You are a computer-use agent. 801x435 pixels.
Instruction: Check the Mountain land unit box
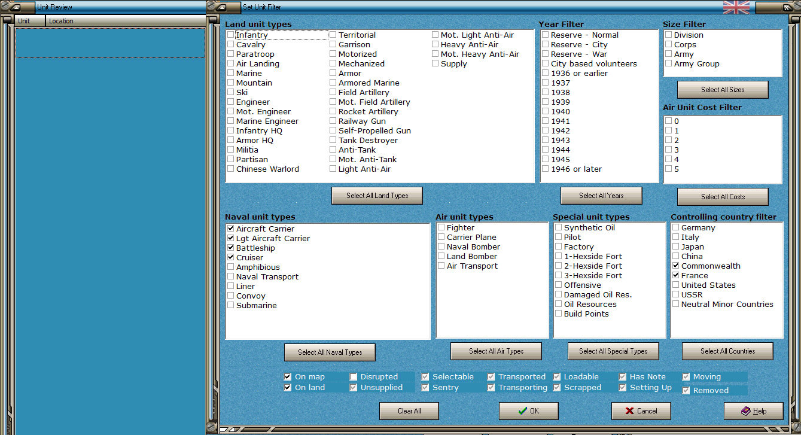[230, 83]
